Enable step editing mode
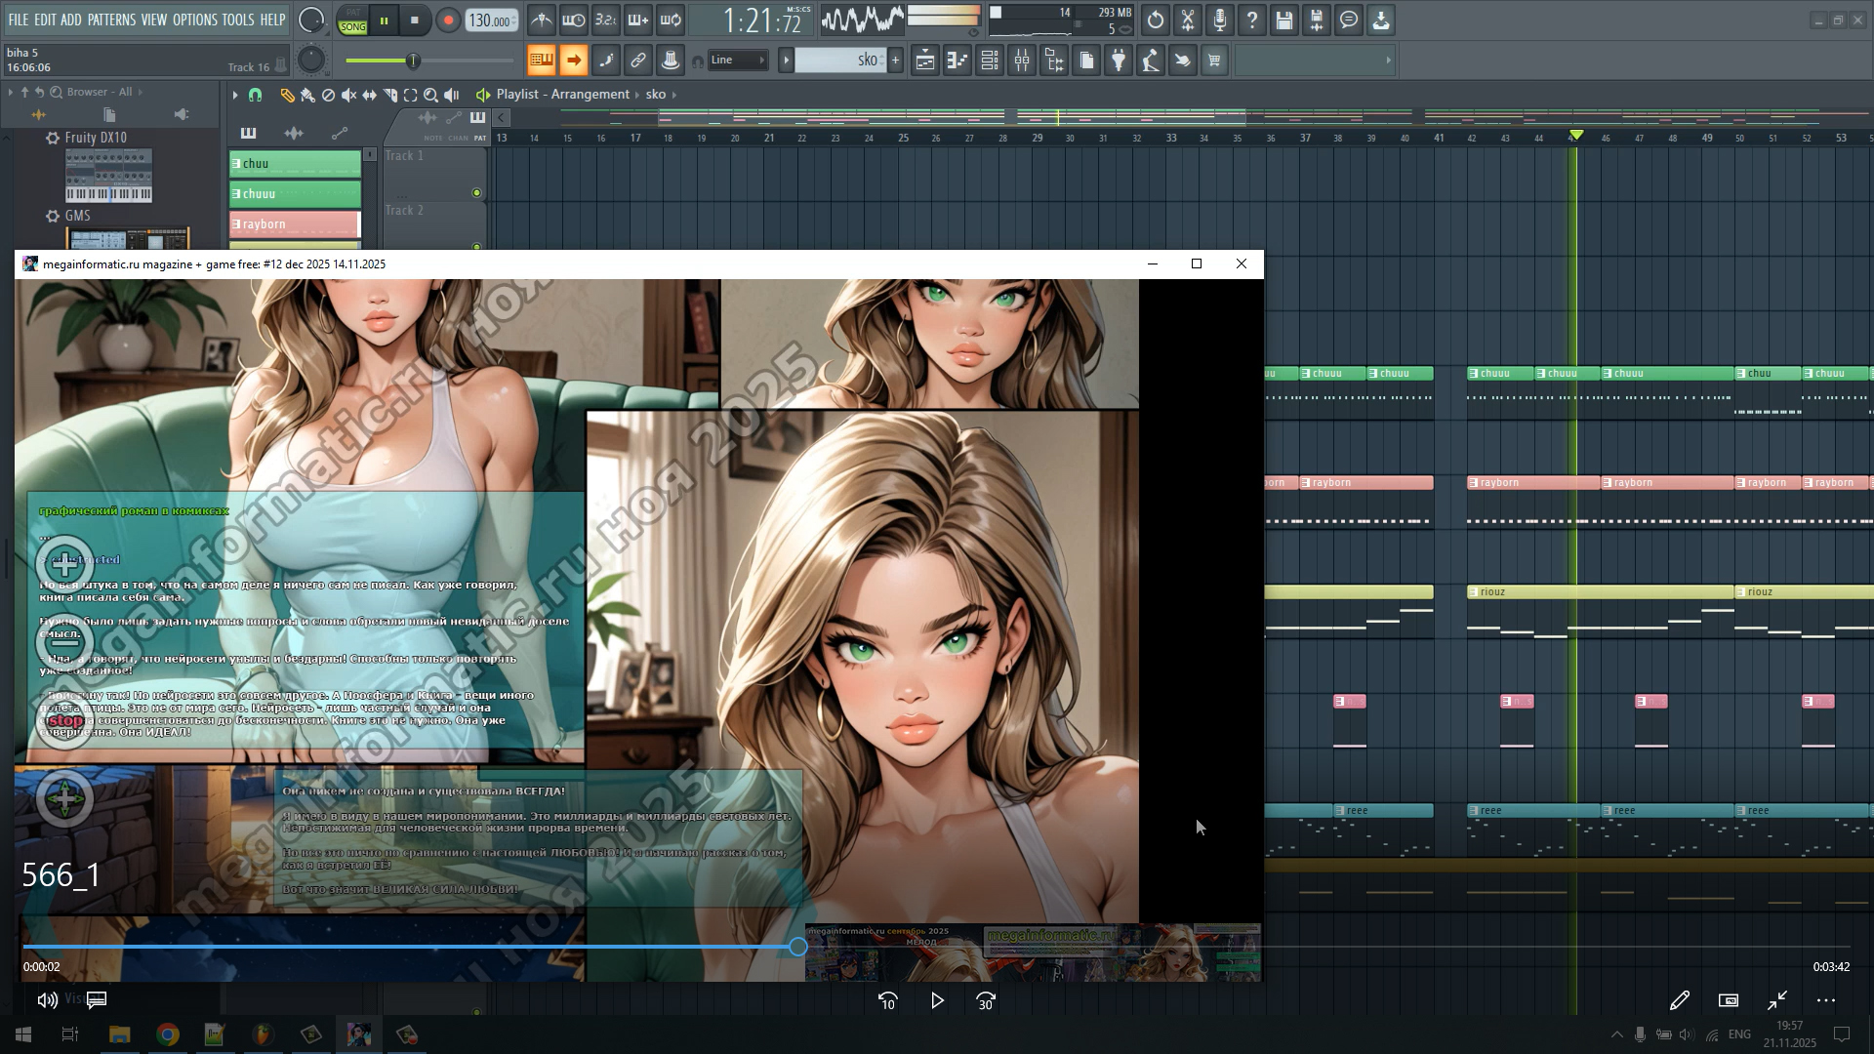 (606, 61)
